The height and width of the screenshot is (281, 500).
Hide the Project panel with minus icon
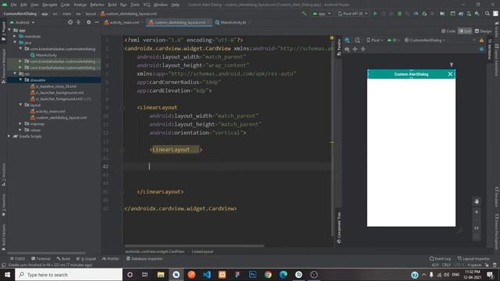click(97, 23)
